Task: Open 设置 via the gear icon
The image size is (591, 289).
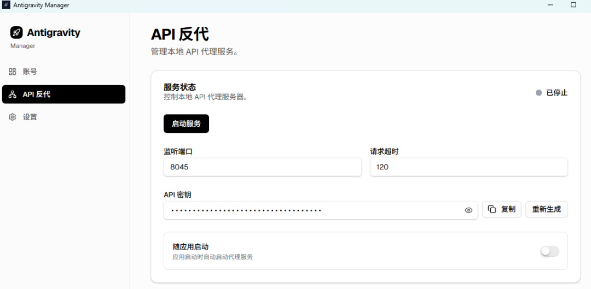Action: click(x=13, y=117)
